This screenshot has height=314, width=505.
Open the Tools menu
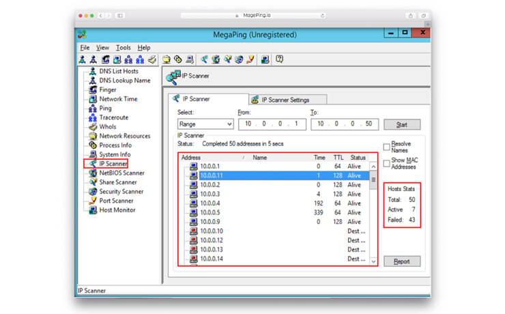[123, 48]
